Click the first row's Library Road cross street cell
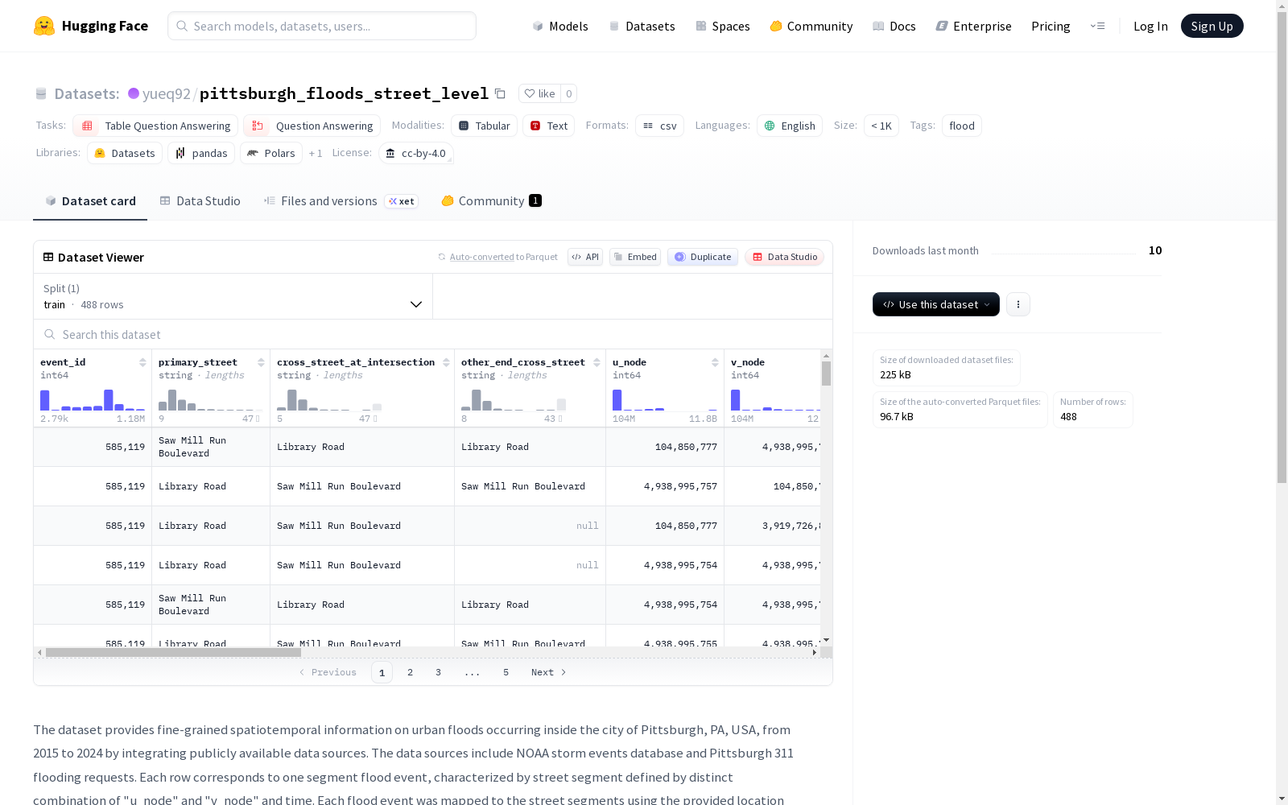 (362, 447)
